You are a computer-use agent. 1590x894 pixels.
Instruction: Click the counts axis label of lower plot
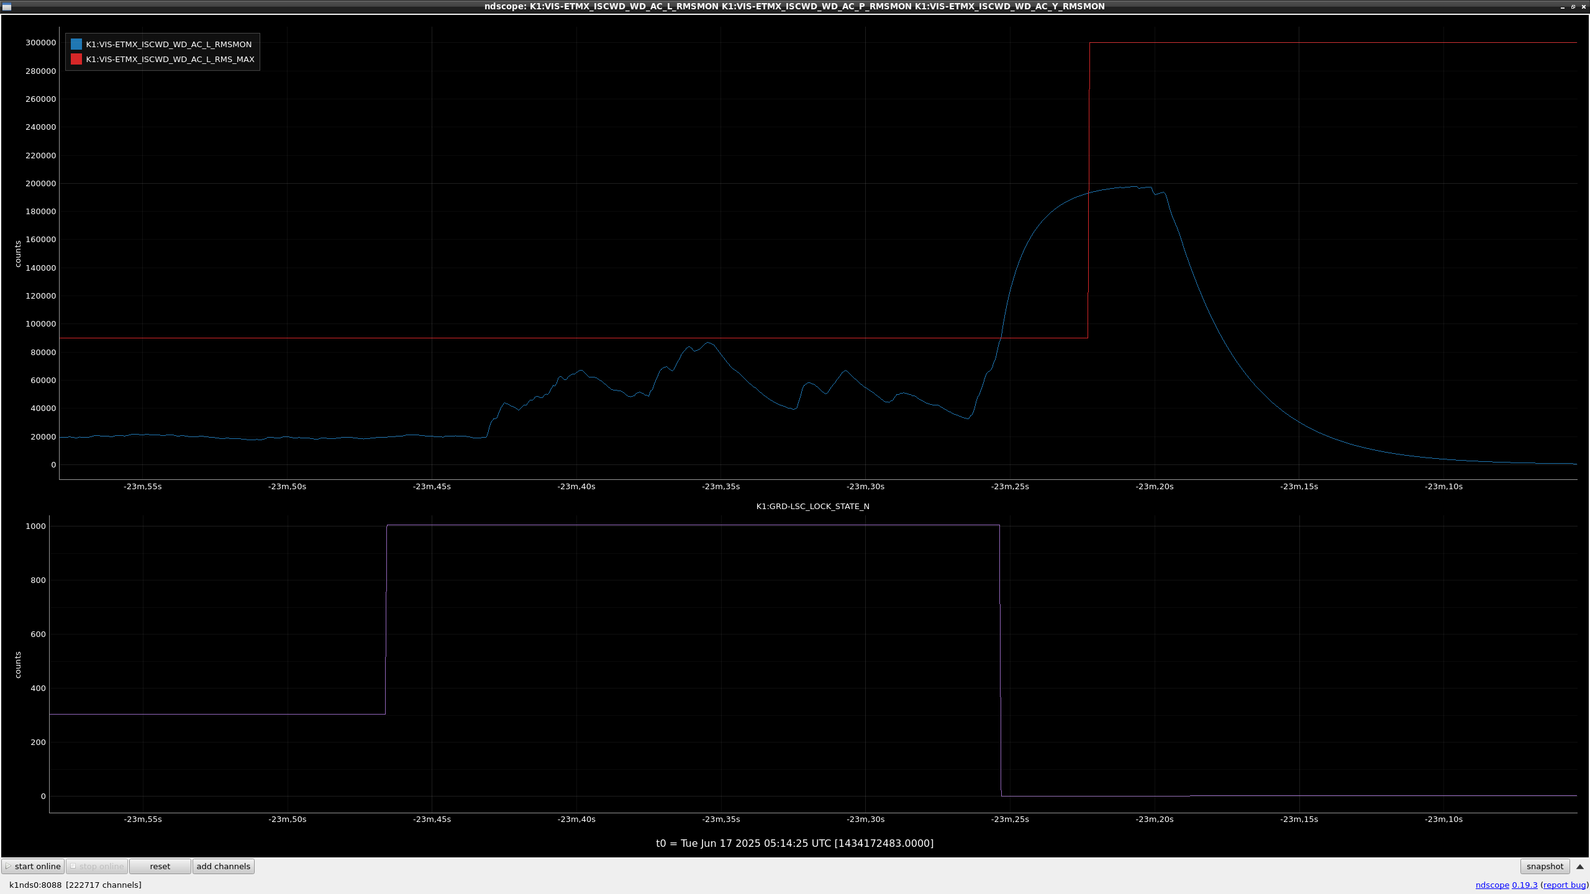(18, 665)
